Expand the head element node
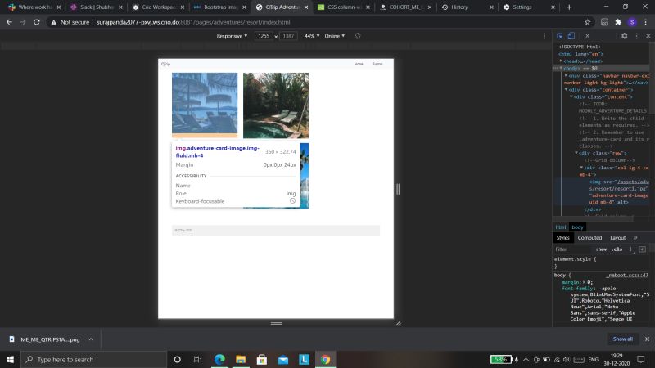655x368 pixels. [x=561, y=61]
